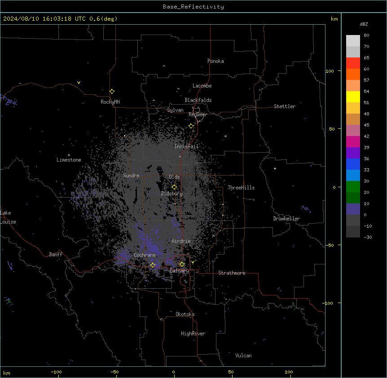Click the Blackfalds label
Screen dimensions: 387x378
(198, 100)
